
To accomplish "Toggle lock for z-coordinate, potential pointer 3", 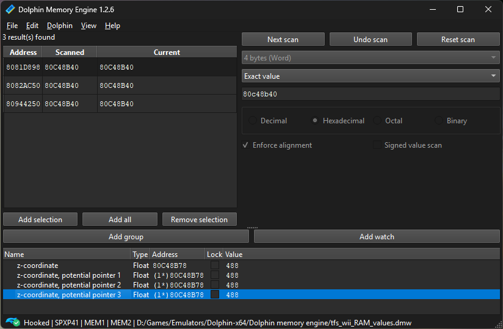I will pos(215,294).
